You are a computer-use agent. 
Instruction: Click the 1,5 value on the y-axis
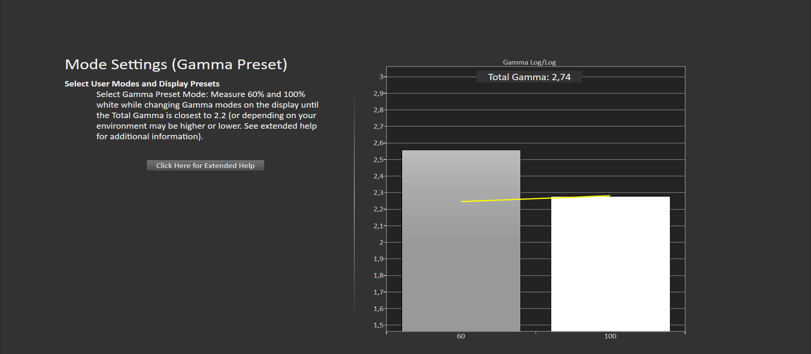click(378, 325)
